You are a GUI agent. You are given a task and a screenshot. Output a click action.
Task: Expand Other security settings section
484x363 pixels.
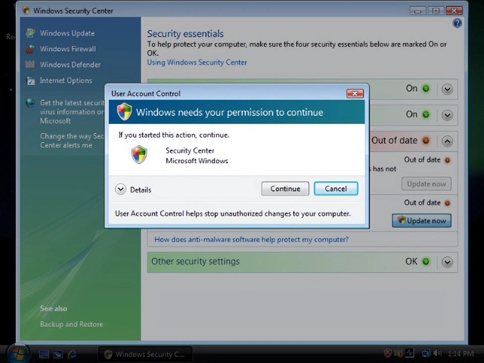tap(447, 262)
